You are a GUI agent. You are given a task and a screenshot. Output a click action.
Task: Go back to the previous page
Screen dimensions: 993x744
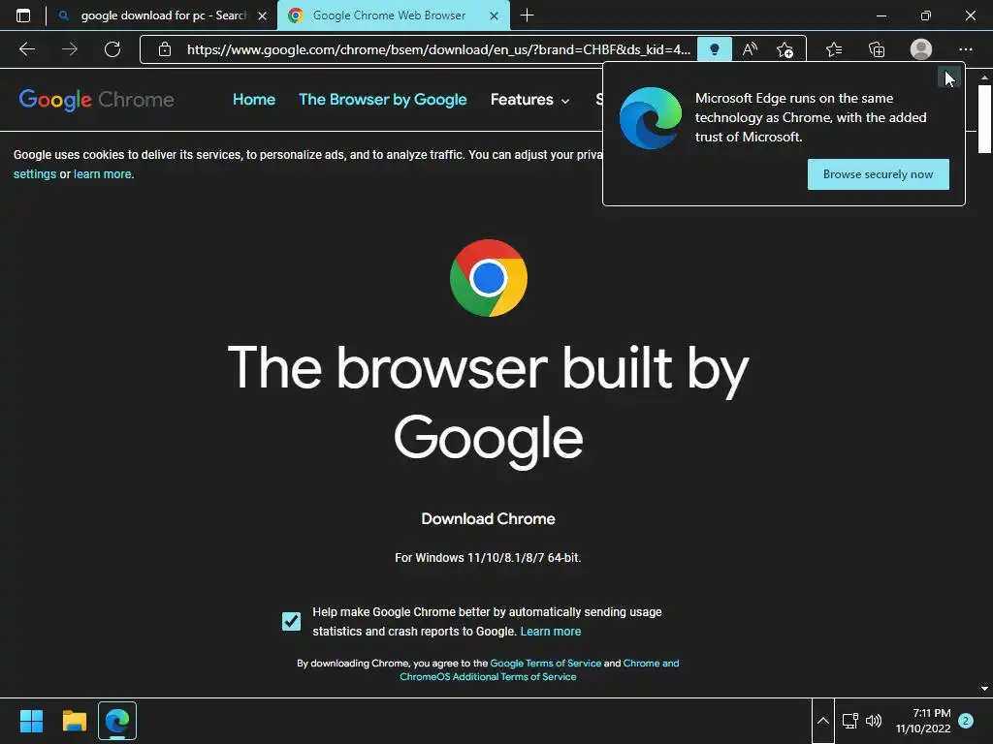[27, 49]
